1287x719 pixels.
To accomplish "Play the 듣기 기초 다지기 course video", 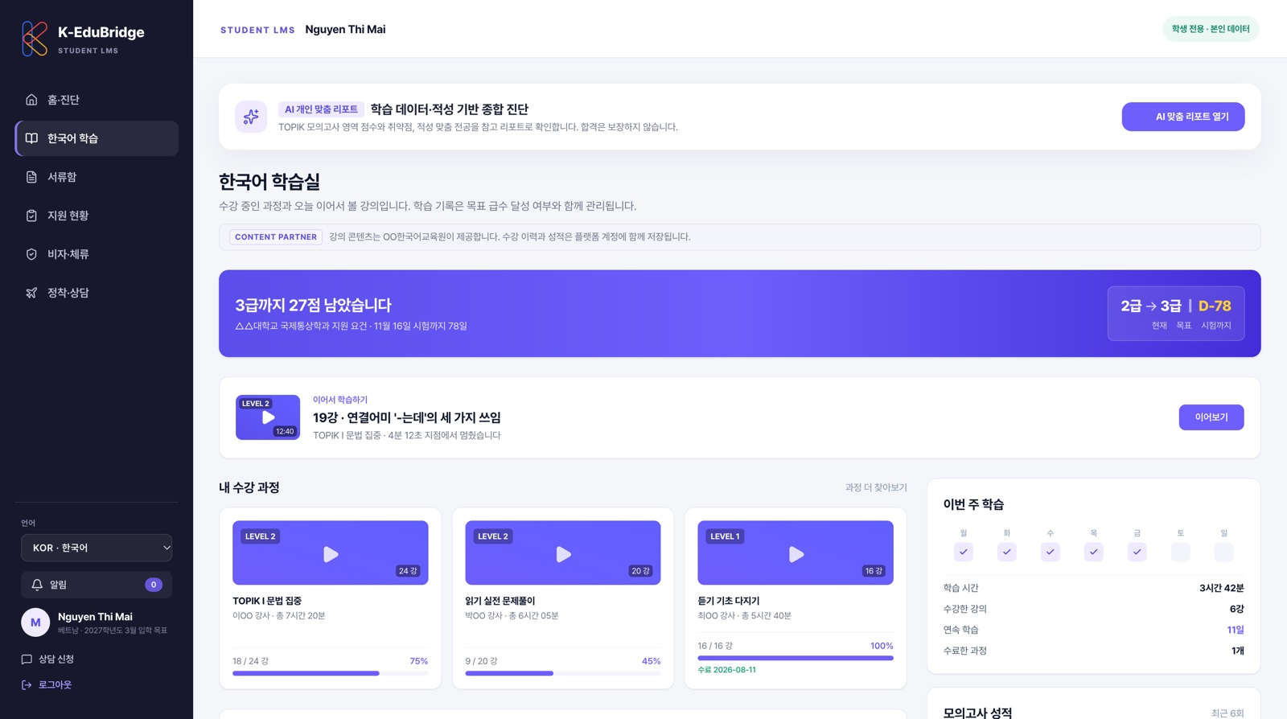I will click(796, 553).
